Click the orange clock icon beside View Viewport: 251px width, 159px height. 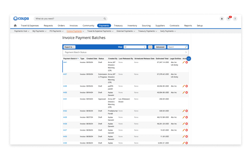[150, 47]
